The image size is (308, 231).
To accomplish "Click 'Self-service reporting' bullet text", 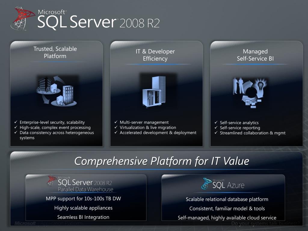I will tap(240, 128).
